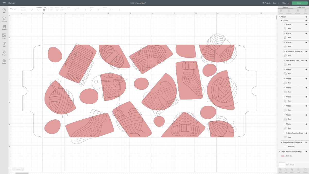This screenshot has width=309, height=174.
Task: Open the Images library
Action: click(4, 36)
